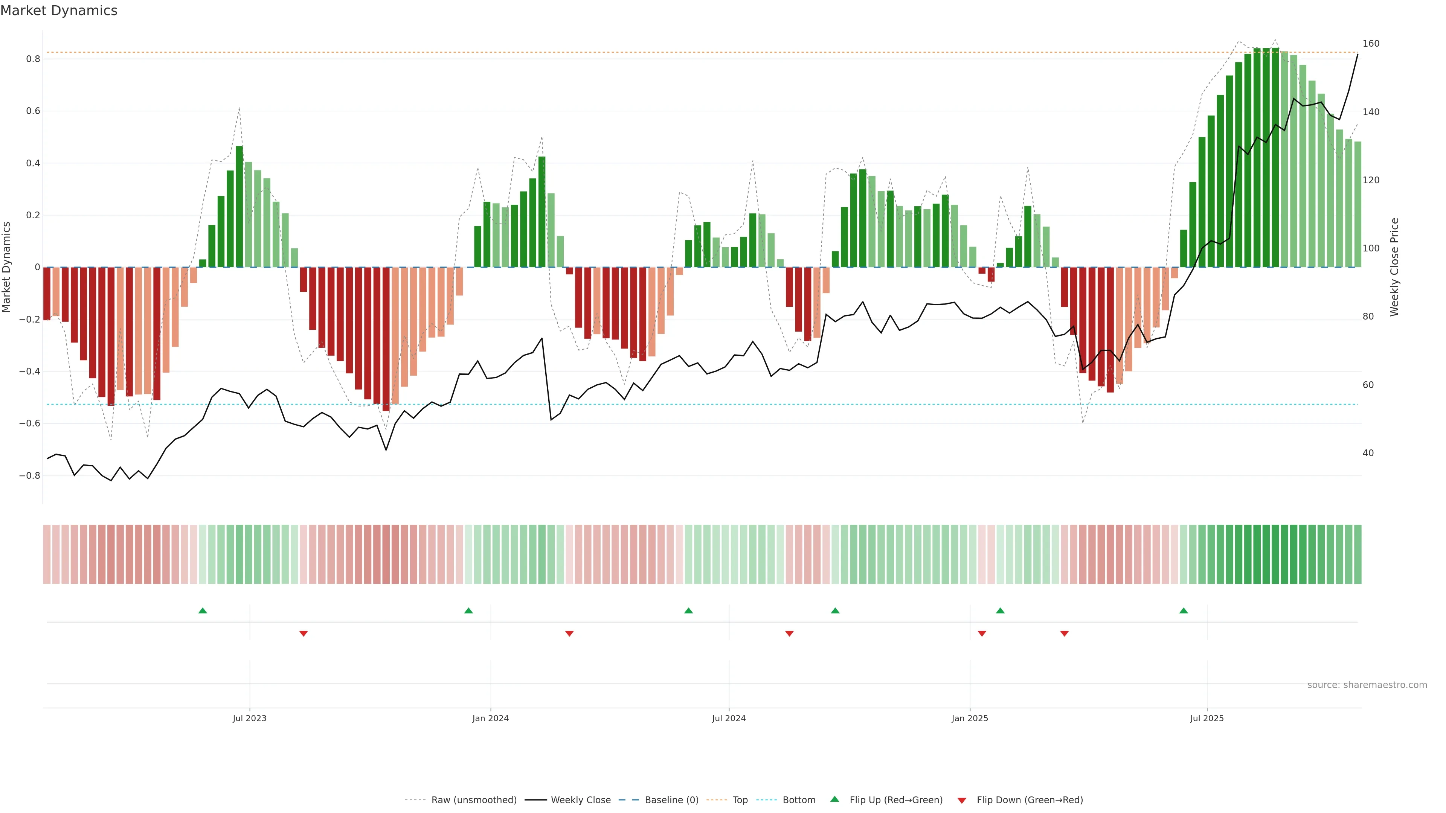Toggle the Weekly Close legend entry
This screenshot has width=1446, height=813.
(x=580, y=800)
